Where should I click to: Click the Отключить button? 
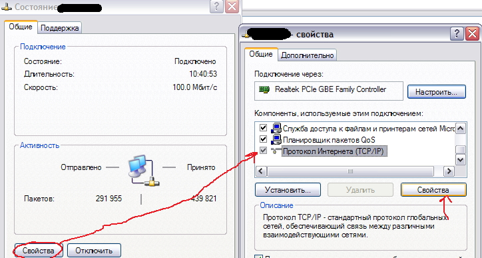click(x=94, y=251)
